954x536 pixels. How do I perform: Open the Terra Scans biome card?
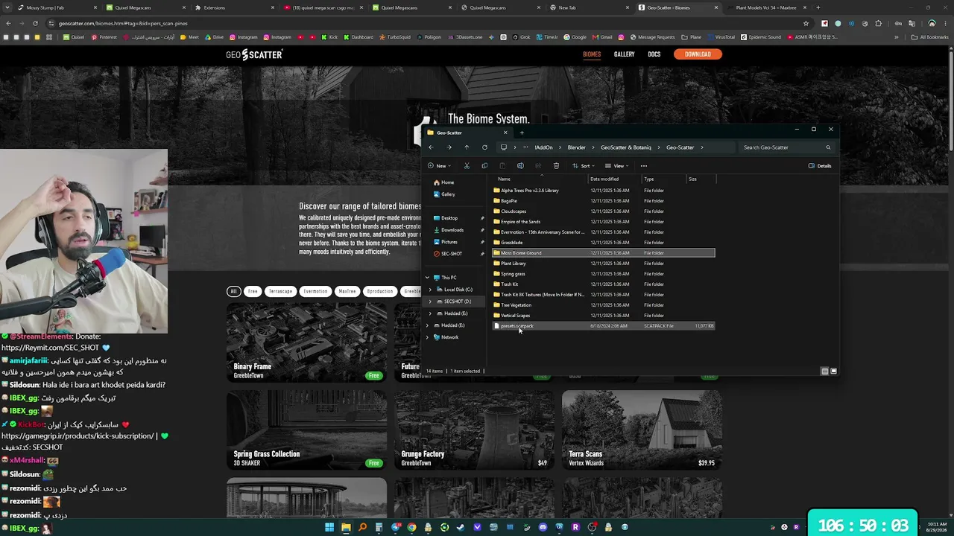coord(642,430)
